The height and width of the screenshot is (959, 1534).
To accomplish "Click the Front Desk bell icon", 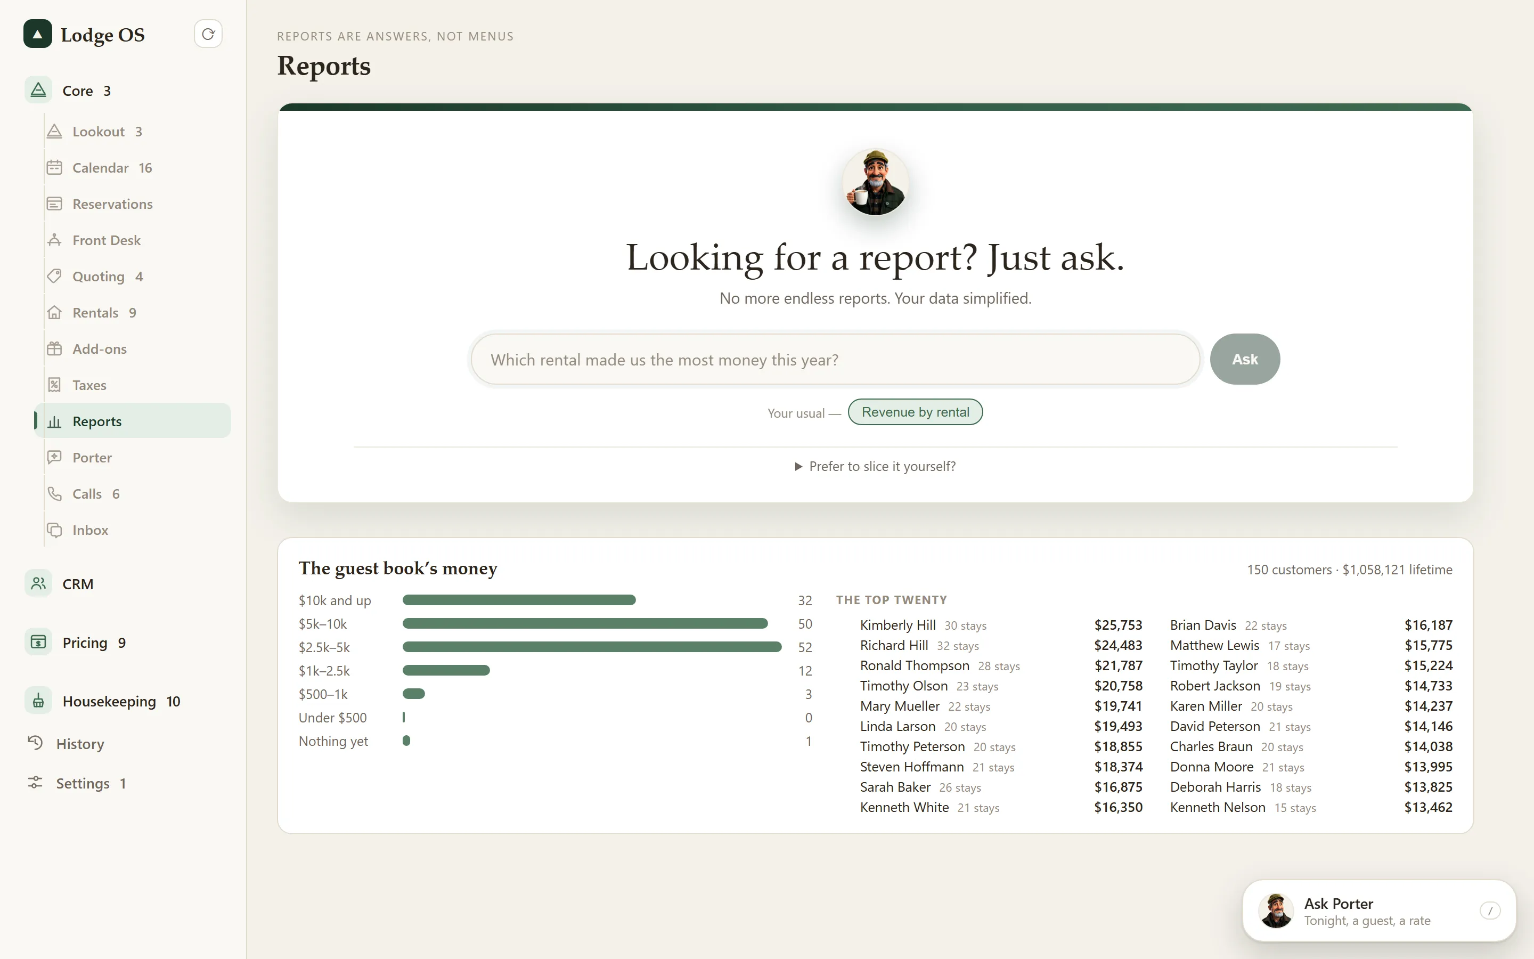I will point(54,240).
